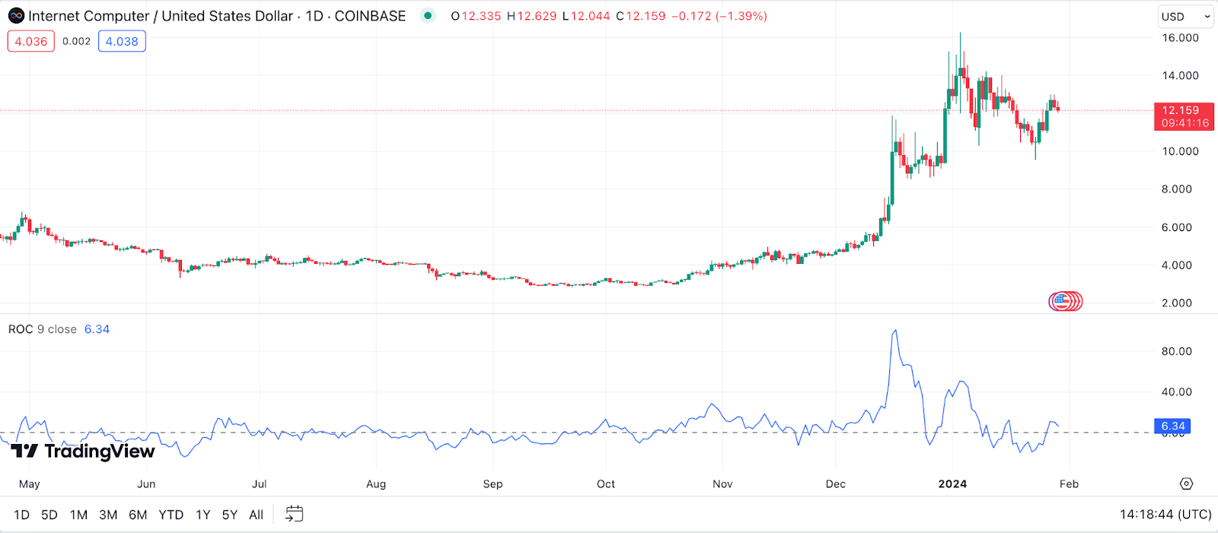Click the red sell price 4.036 button

[31, 41]
